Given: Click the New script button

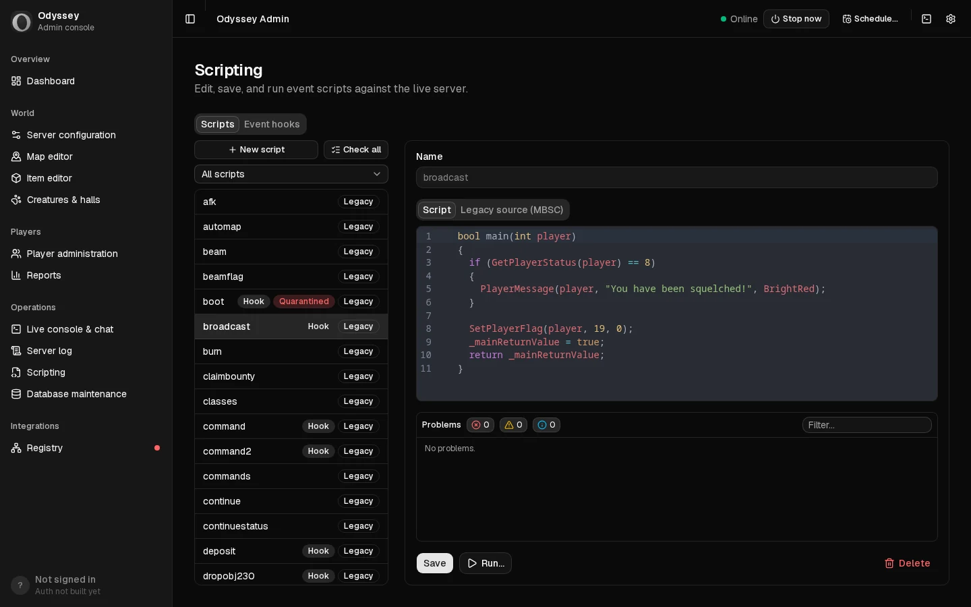Looking at the screenshot, I should 256,150.
